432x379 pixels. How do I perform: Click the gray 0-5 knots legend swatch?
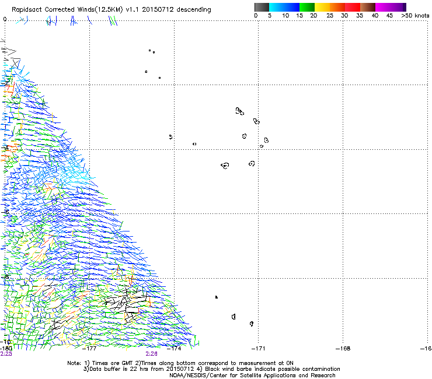coord(262,7)
